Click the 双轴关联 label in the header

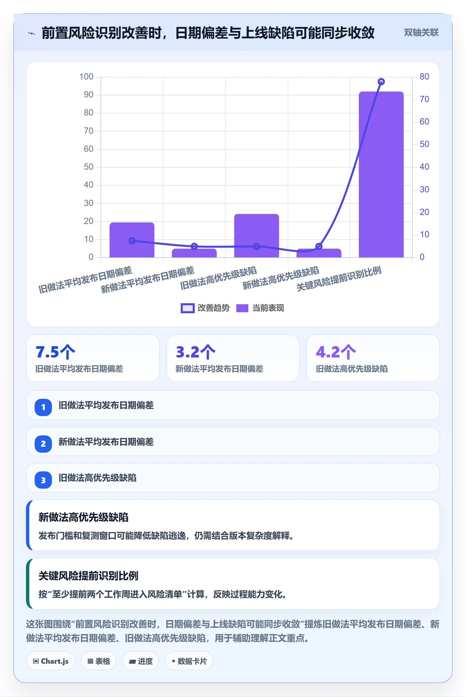pyautogui.click(x=421, y=33)
